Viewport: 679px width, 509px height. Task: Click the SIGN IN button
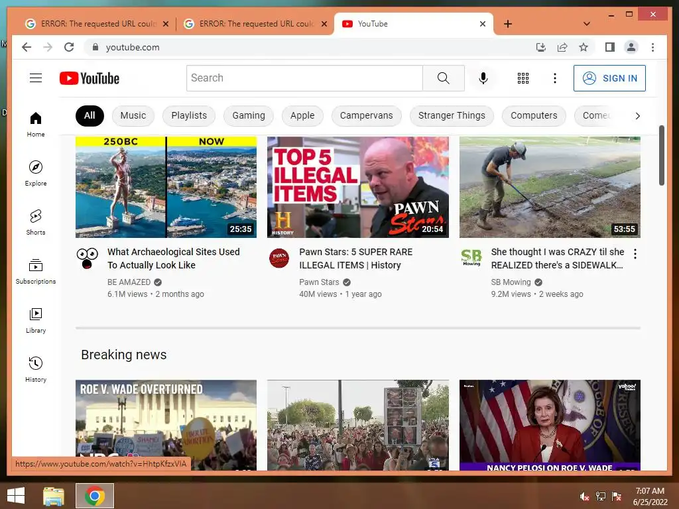609,78
